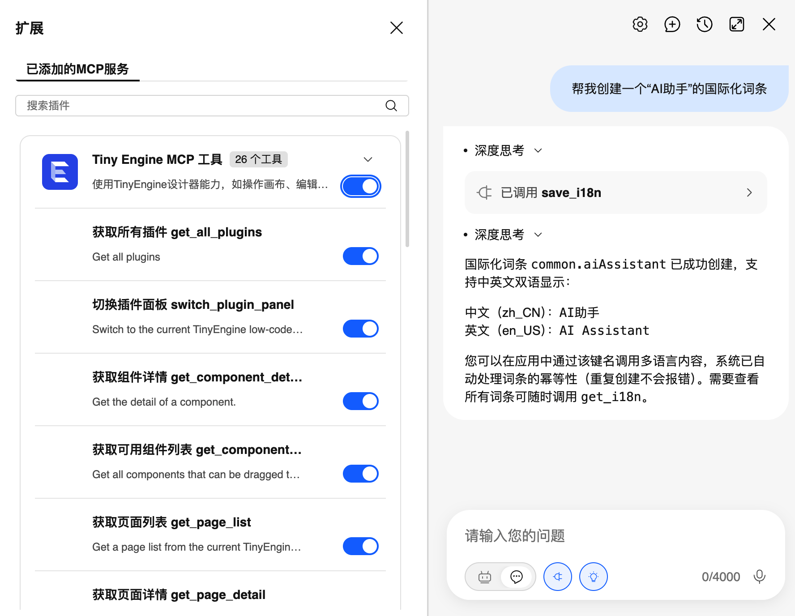Click the plug-shaped MCP extensions icon
795x616 pixels.
click(557, 577)
